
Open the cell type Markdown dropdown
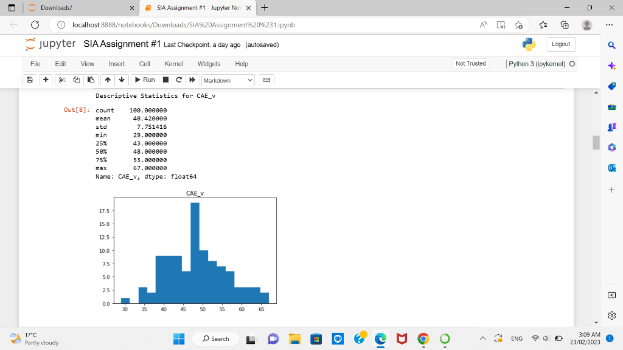228,80
